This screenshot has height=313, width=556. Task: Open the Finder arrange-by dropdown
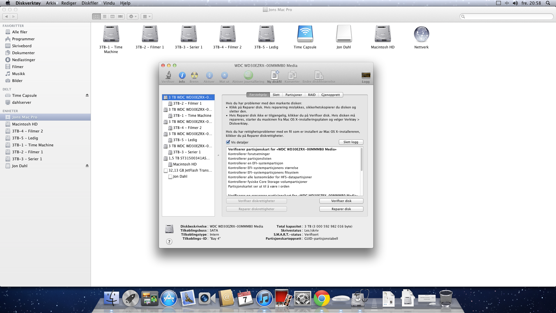click(147, 17)
